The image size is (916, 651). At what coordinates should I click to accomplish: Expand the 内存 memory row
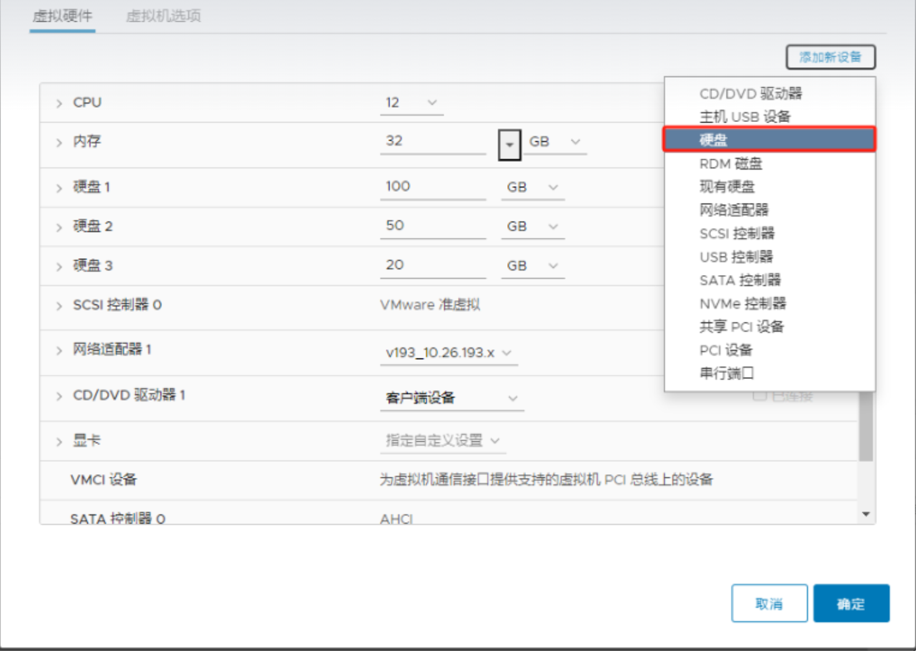(x=59, y=143)
